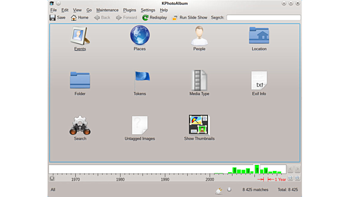Open the Maintenance menu
Screen dimensions: 350x197
(x=107, y=10)
